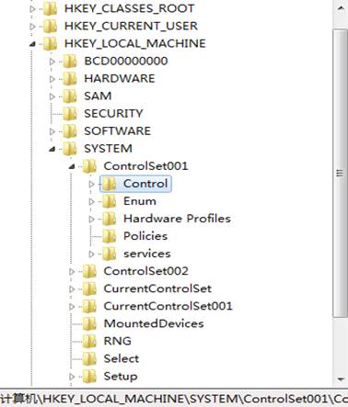This screenshot has width=348, height=407.
Task: Collapse the HKEY_LOCAL_MACHINE node arrow
Action: tap(32, 44)
